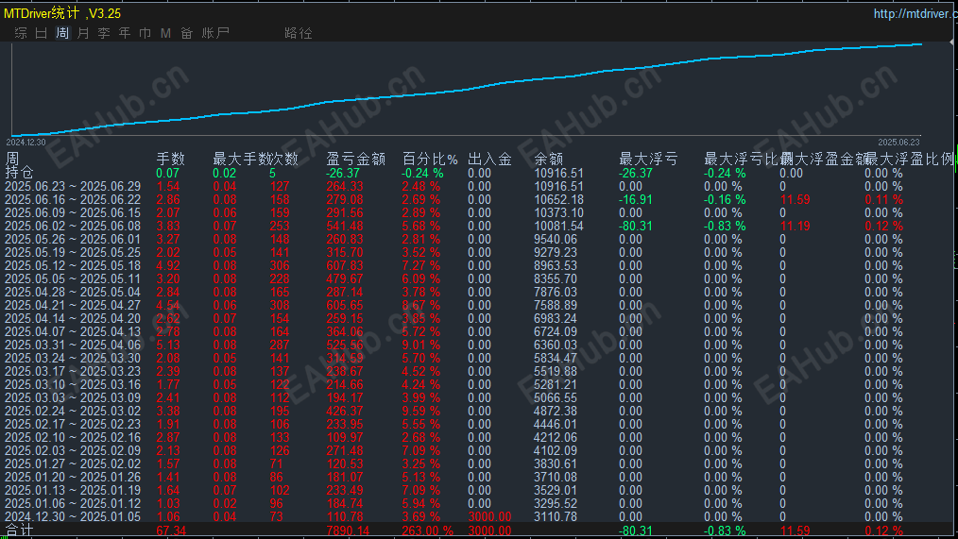Click the total lots value 67.34
The width and height of the screenshot is (958, 539).
pyautogui.click(x=171, y=531)
